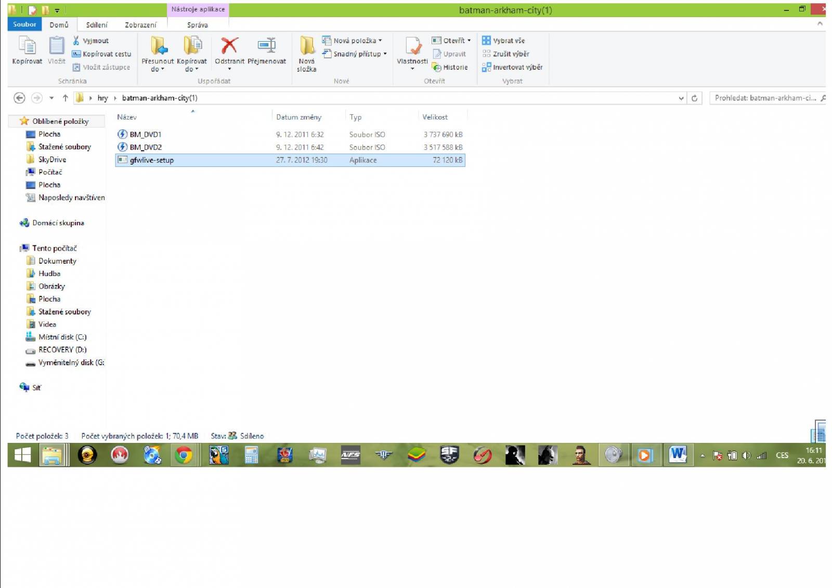The height and width of the screenshot is (588, 832).
Task: Go back with the back arrow button
Action: coord(19,98)
